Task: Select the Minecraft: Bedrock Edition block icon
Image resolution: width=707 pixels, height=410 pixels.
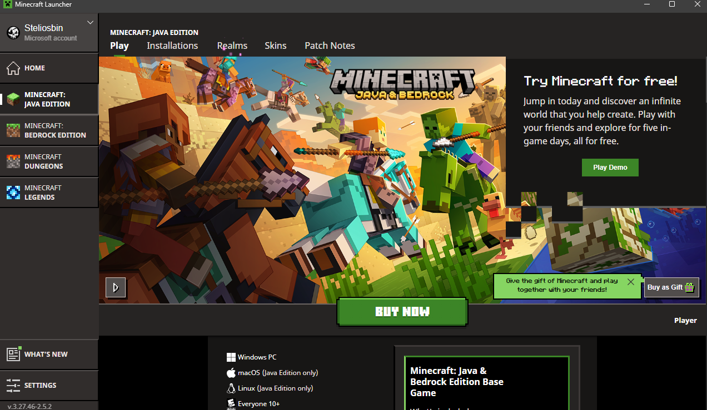Action: point(13,130)
